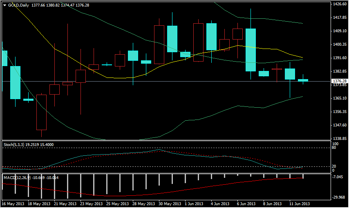Click the 25 May 2013 date label

point(118,204)
